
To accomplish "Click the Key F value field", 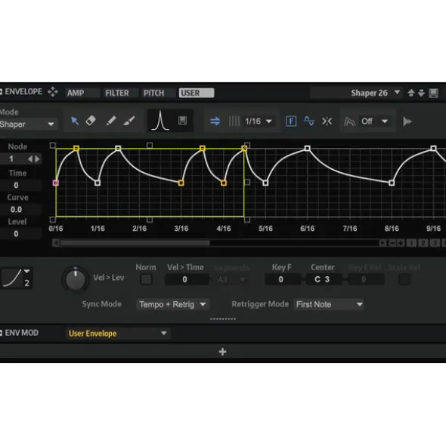I will pyautogui.click(x=282, y=280).
